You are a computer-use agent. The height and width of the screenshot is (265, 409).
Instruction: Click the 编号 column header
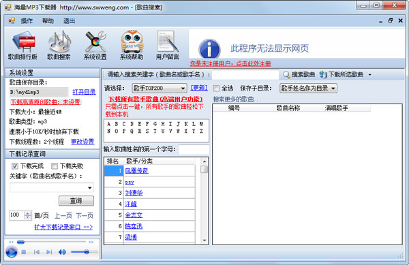tap(234, 108)
